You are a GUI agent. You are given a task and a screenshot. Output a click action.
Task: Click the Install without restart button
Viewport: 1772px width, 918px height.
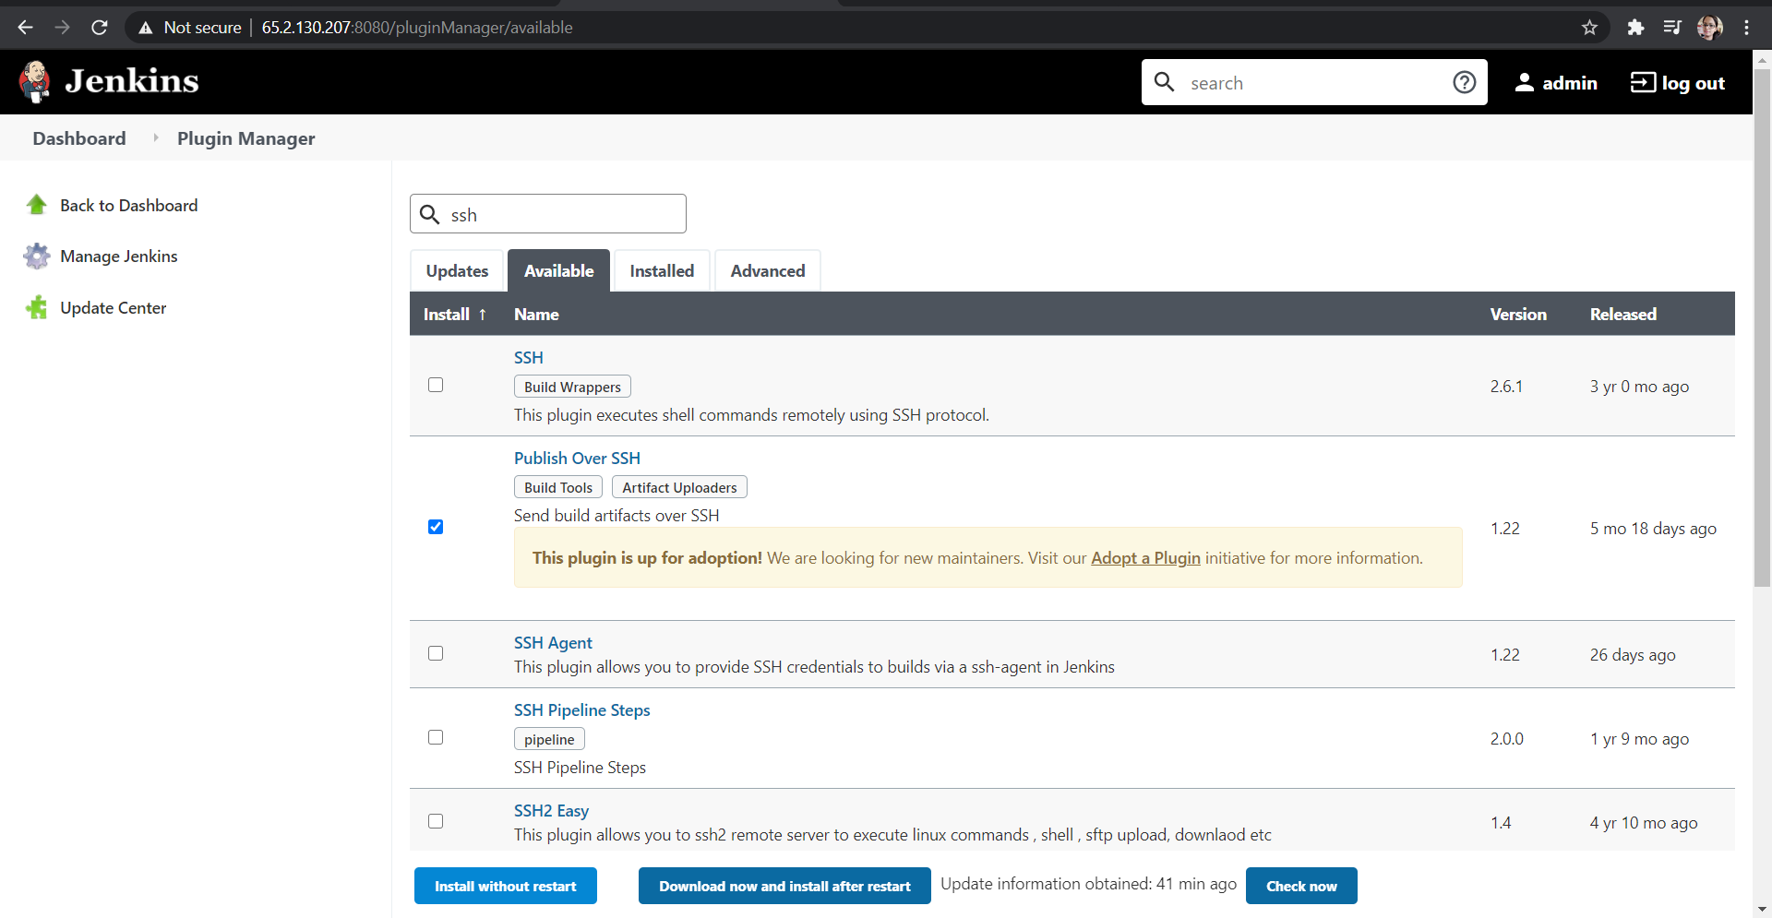pos(505,885)
